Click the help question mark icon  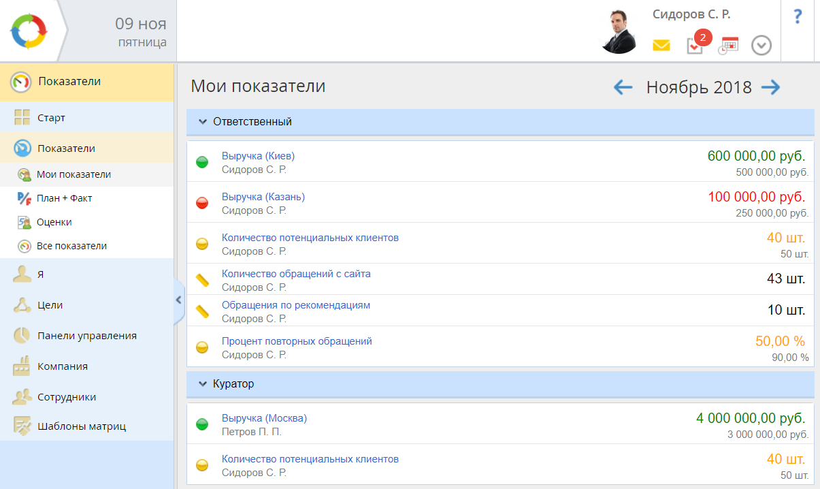tap(798, 17)
